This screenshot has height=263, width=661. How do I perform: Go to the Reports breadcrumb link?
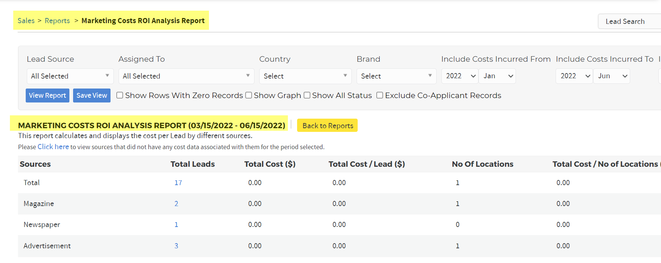(x=57, y=21)
